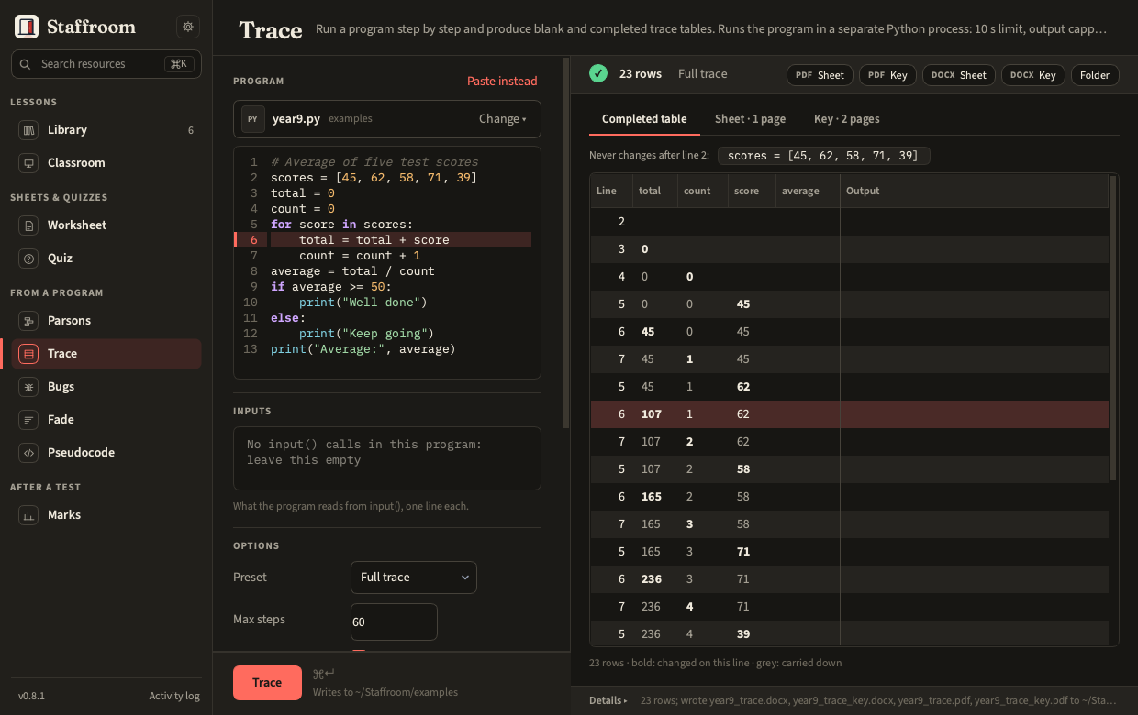
Task: Open the Quiz tool icon
Action: pos(29,258)
